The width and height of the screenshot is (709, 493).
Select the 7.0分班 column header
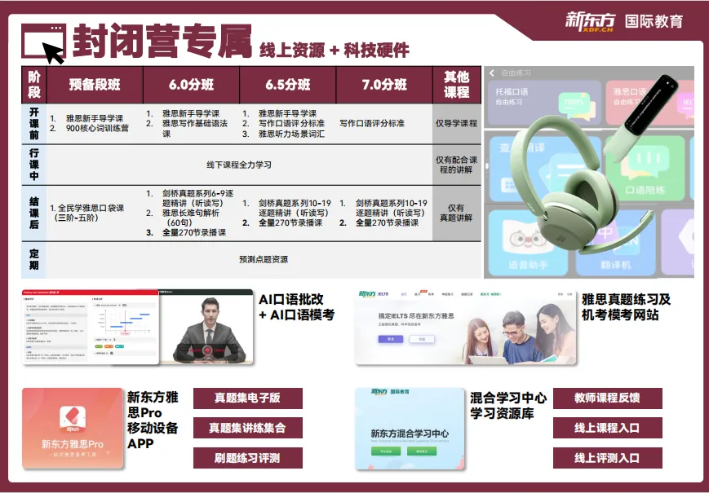pos(384,85)
